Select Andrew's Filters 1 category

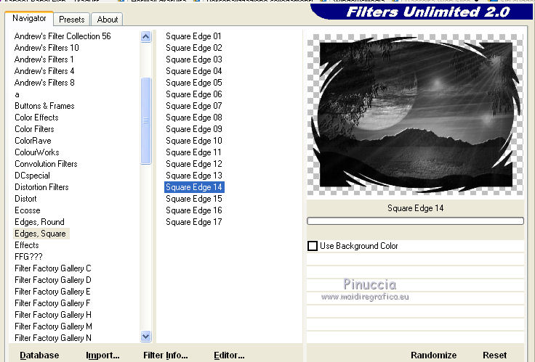pos(44,59)
